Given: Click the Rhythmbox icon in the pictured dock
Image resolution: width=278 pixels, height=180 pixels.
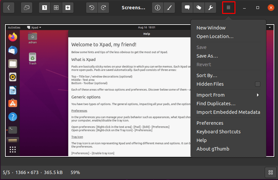Looking at the screenshot, I should tap(13, 77).
